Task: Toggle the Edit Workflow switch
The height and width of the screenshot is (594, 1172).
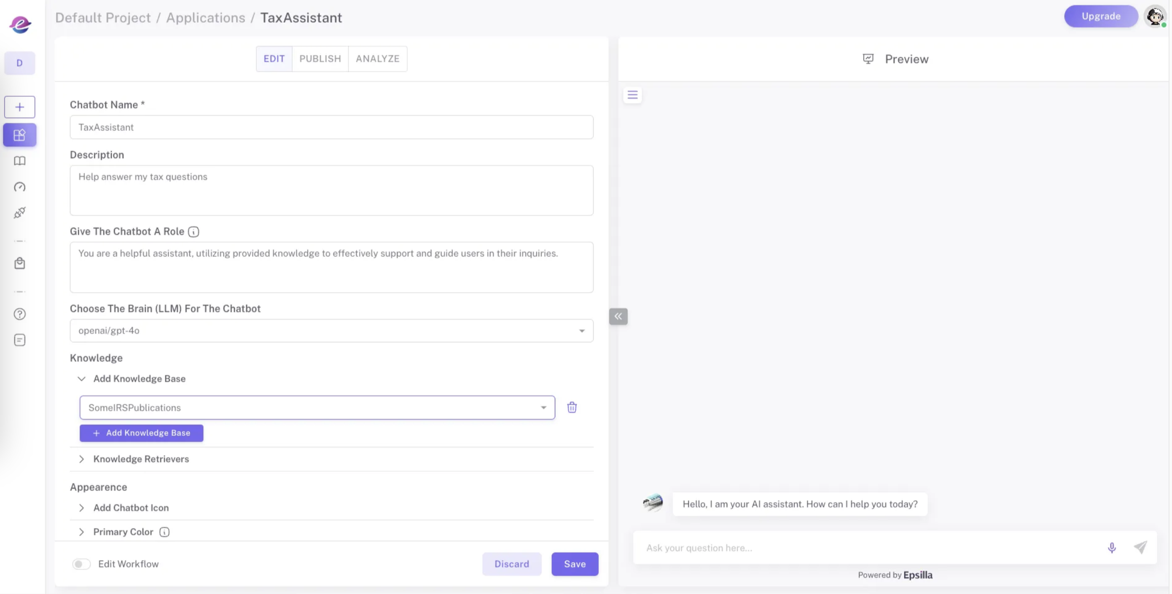Action: [x=81, y=564]
